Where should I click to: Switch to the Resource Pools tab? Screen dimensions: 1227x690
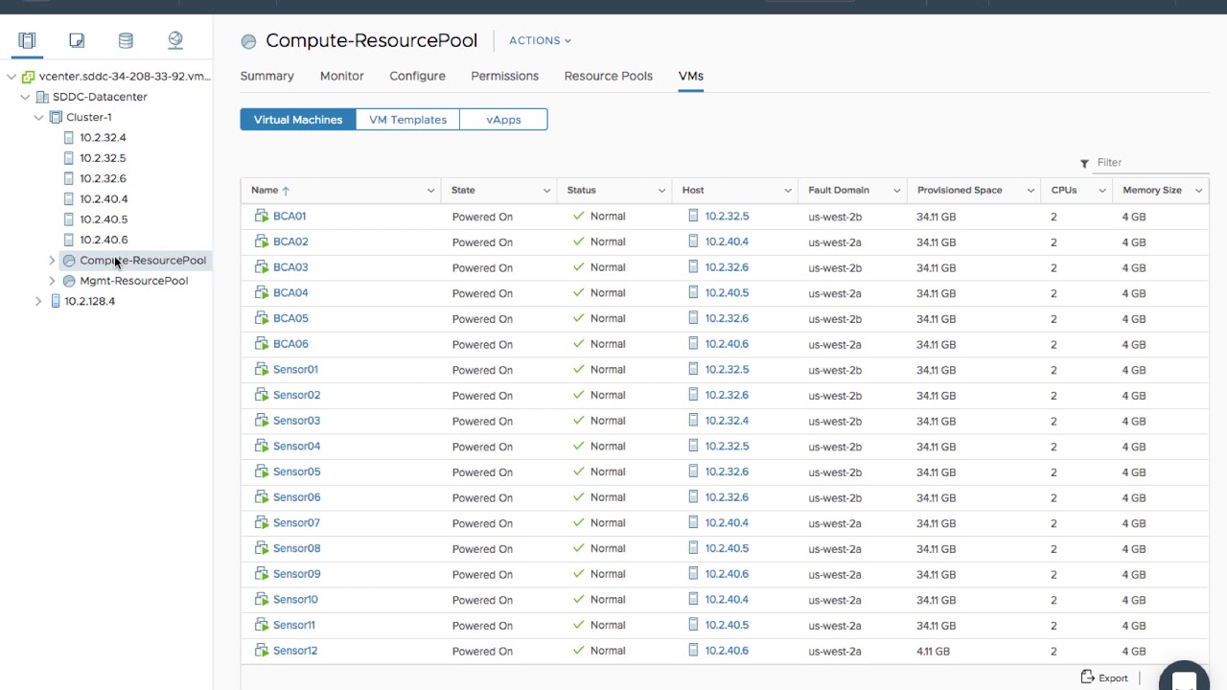[x=608, y=76]
